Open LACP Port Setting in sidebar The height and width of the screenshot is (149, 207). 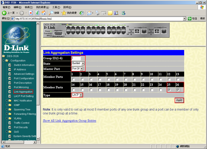click(x=24, y=96)
